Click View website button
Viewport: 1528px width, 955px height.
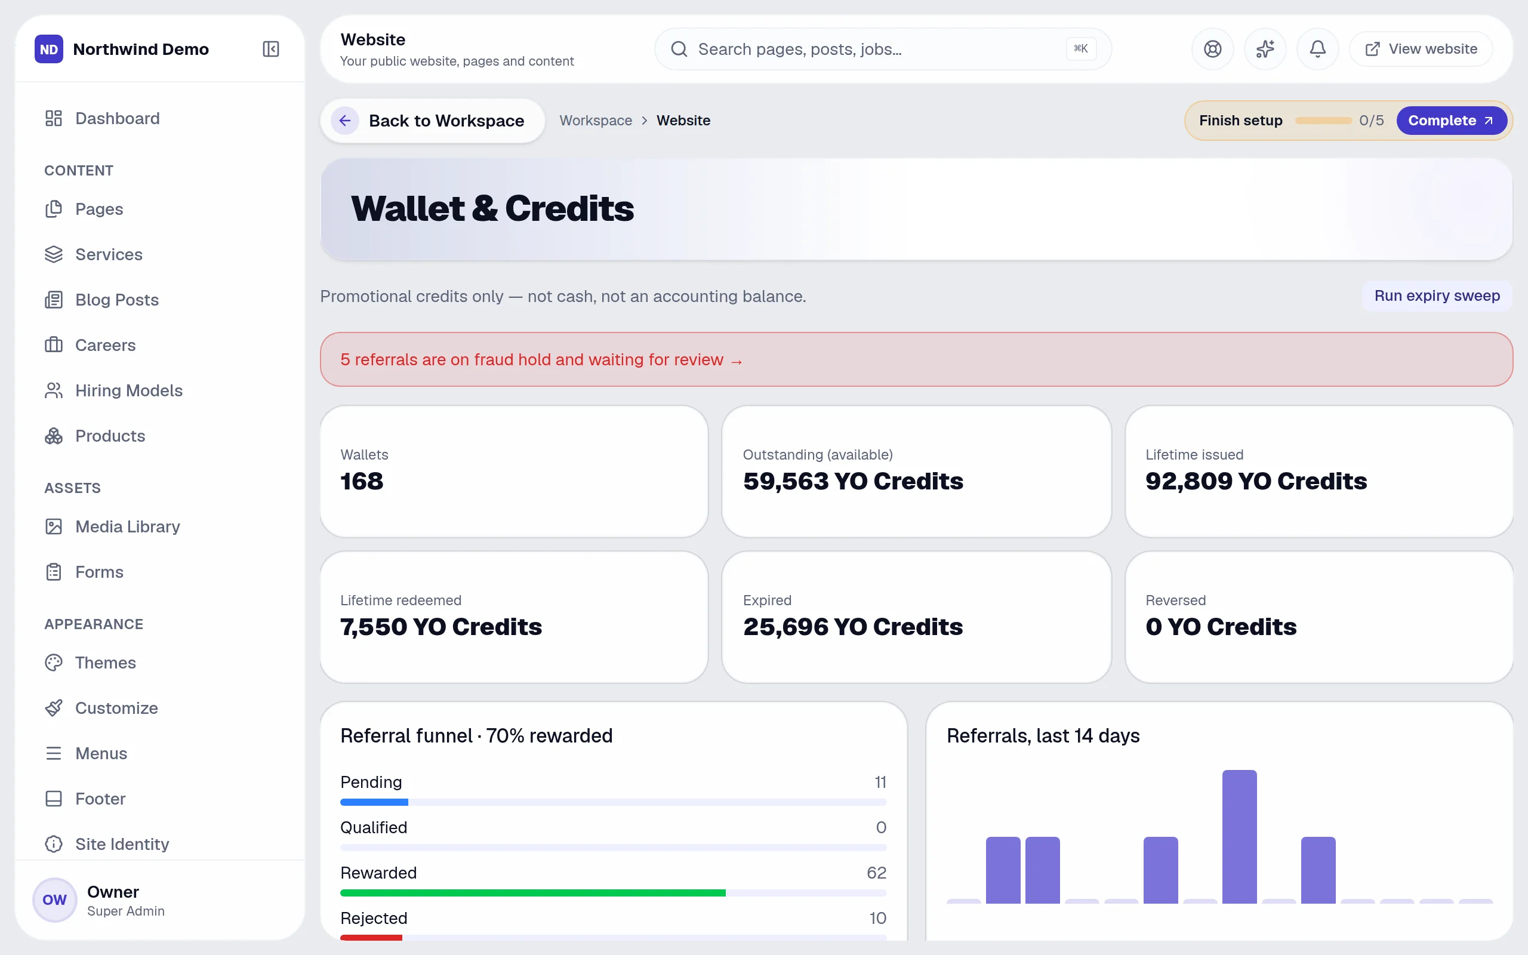[x=1421, y=48]
